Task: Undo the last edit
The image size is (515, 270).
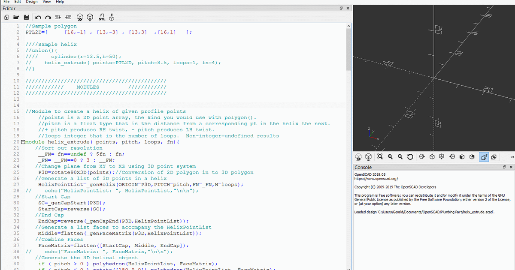Action: [x=38, y=16]
